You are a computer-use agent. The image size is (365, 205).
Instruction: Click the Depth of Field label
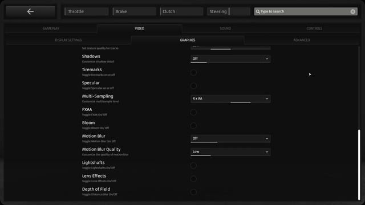point(96,189)
